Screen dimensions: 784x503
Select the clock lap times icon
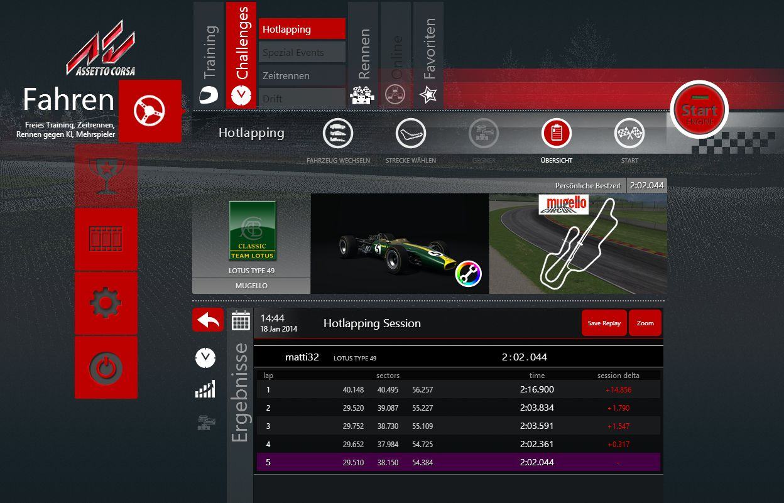[x=205, y=358]
